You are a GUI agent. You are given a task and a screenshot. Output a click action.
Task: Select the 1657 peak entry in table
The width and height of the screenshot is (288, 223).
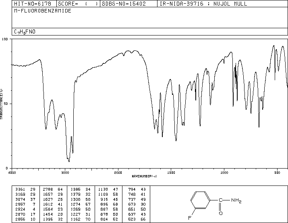[x=53, y=194]
